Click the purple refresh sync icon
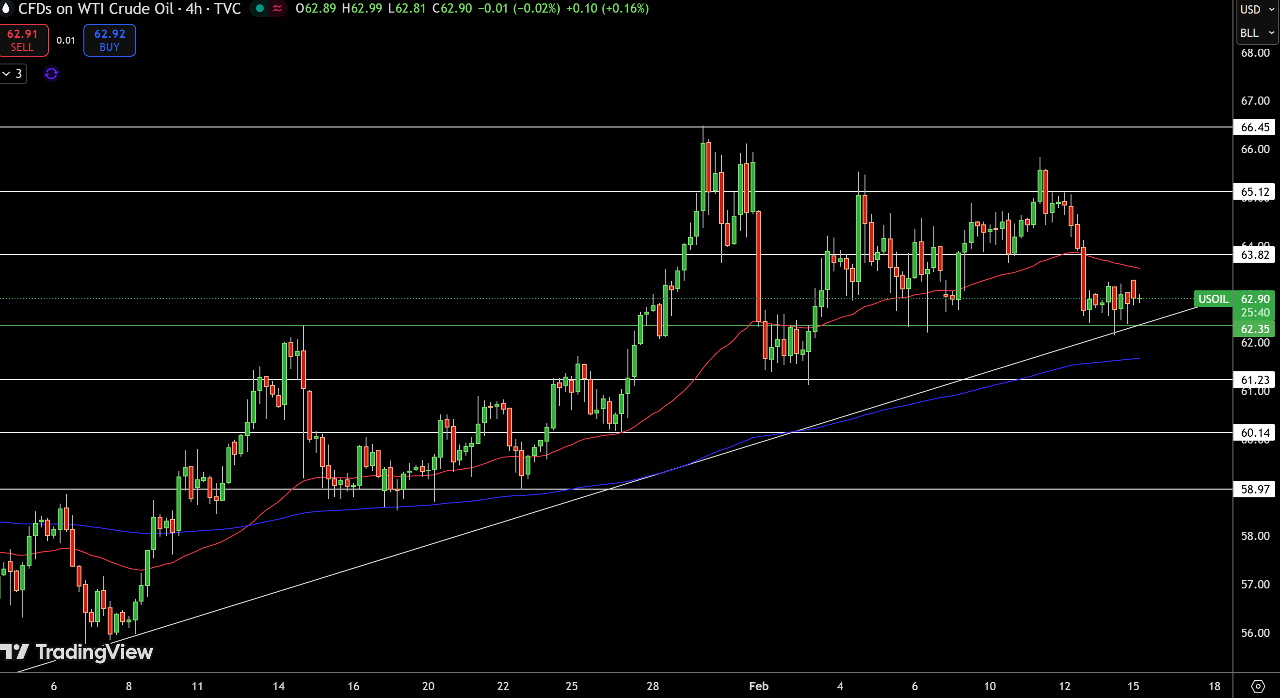Screen dimensions: 1280x698 click(x=51, y=74)
